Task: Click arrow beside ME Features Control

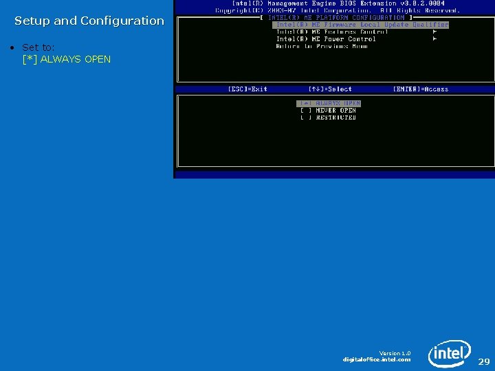Action: pos(434,32)
